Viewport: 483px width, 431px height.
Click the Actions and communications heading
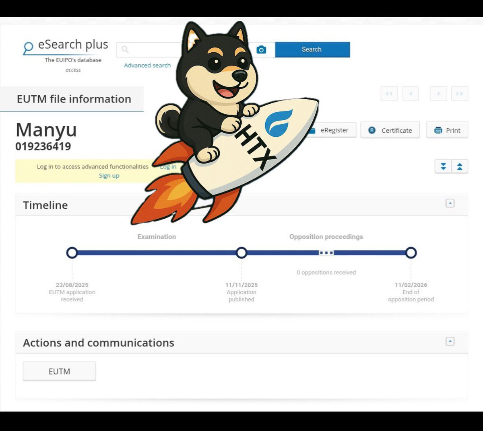point(99,343)
